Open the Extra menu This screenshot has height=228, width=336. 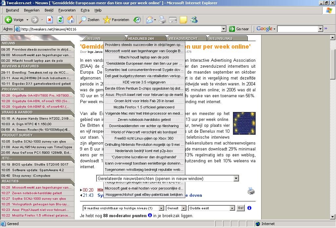pyautogui.click(x=85, y=10)
